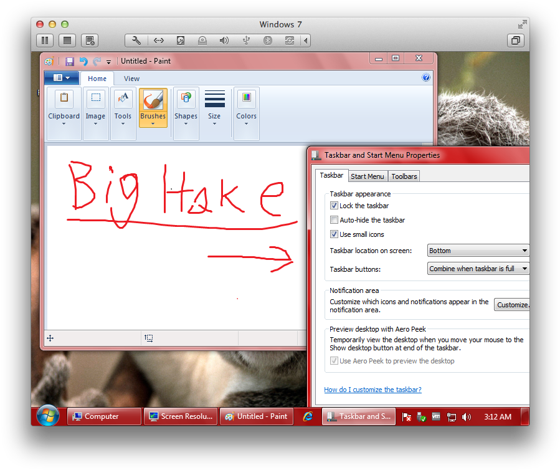The height and width of the screenshot is (470, 560).
Task: Switch to the Toolbars tab
Action: [404, 176]
